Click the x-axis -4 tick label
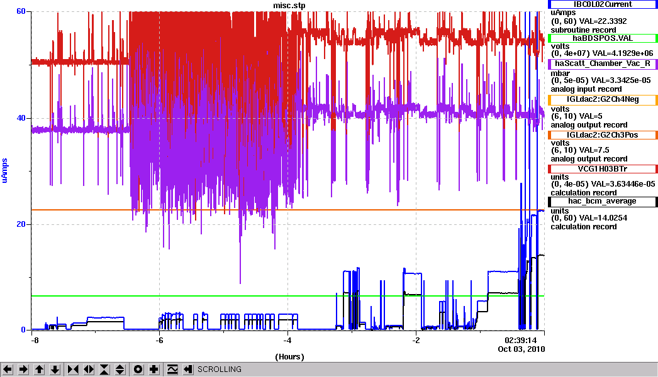 coord(287,341)
